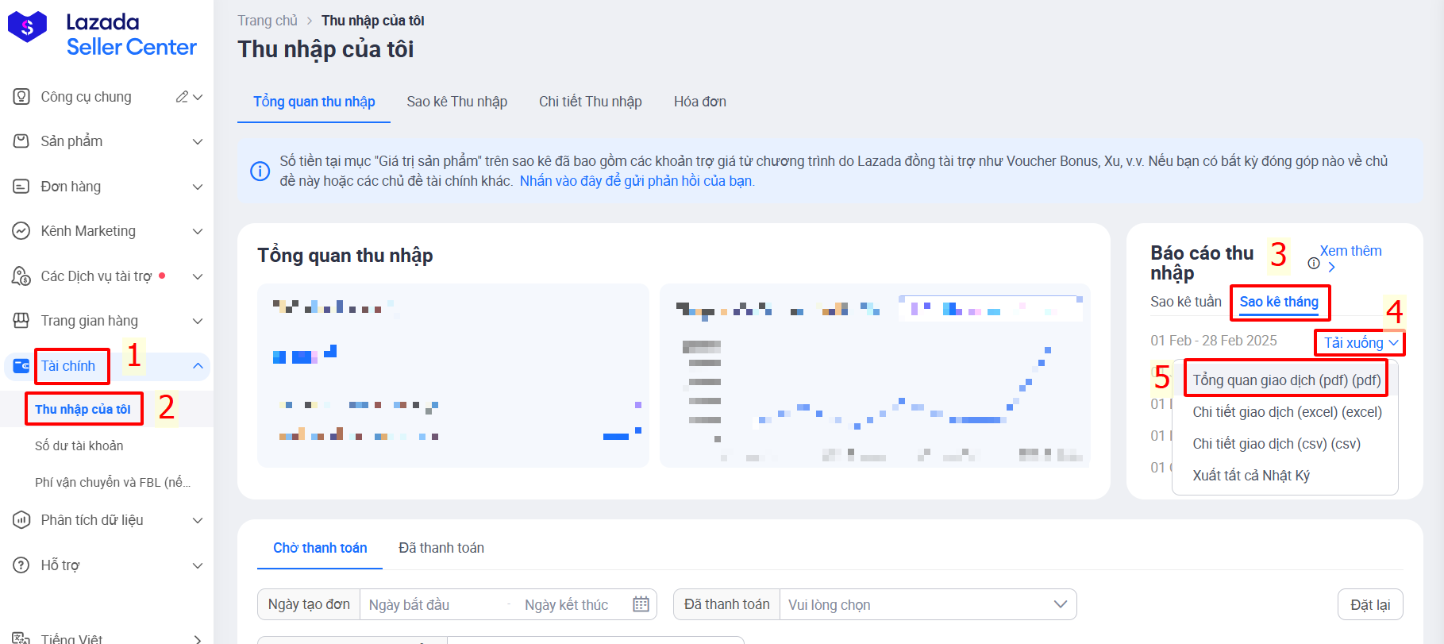Collapse the Tài chính menu chevron

tap(198, 366)
